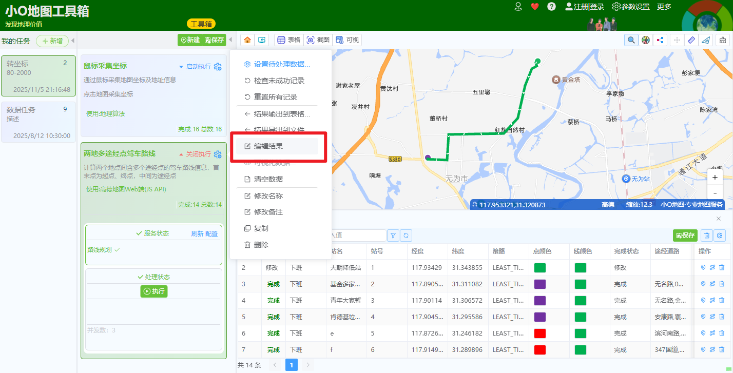733x373 pixels.
Task: Click the layer switch icon beside home
Action: coord(262,40)
